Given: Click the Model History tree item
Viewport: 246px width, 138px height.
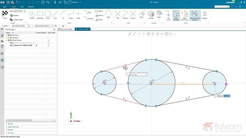Looking at the screenshot, I should click(x=17, y=40).
